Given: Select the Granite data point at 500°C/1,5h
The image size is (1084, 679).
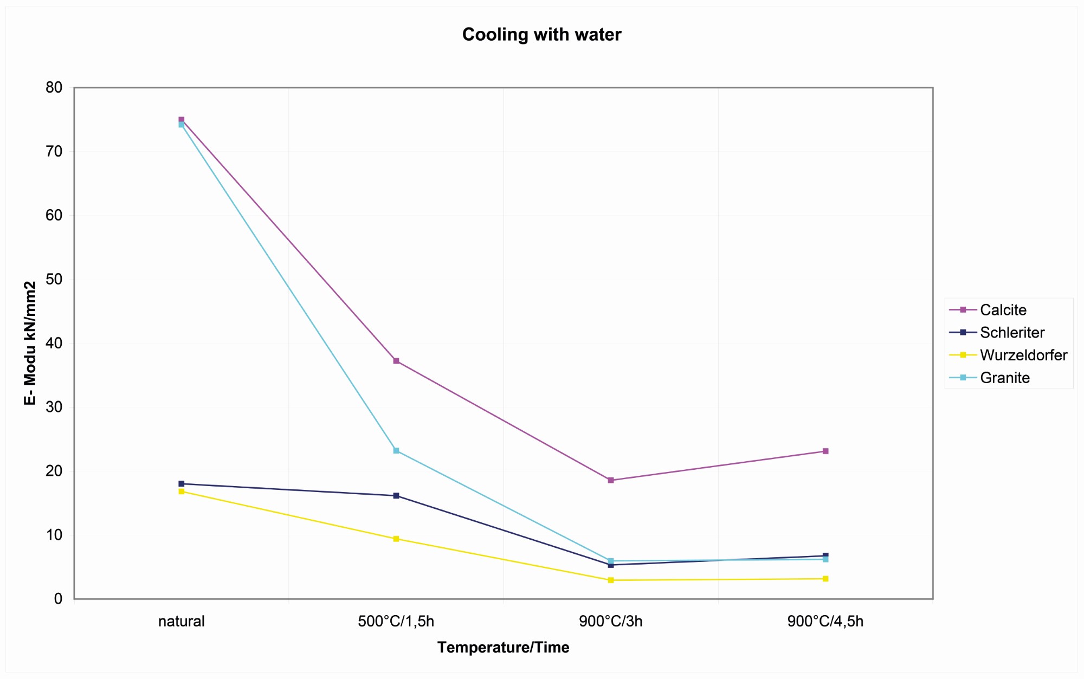Looking at the screenshot, I should click(x=396, y=451).
